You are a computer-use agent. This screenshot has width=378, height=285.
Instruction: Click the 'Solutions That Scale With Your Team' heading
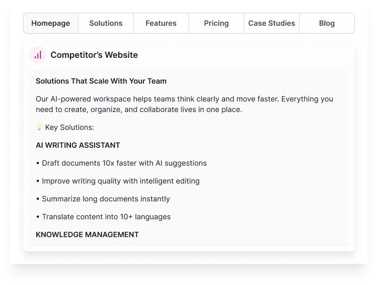point(101,81)
